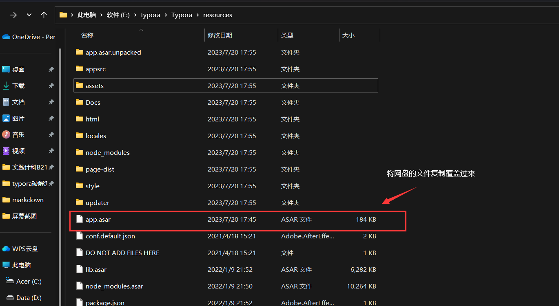Expand the chevron after lowercase typora breadcrumb
Image resolution: width=559 pixels, height=306 pixels.
[166, 15]
